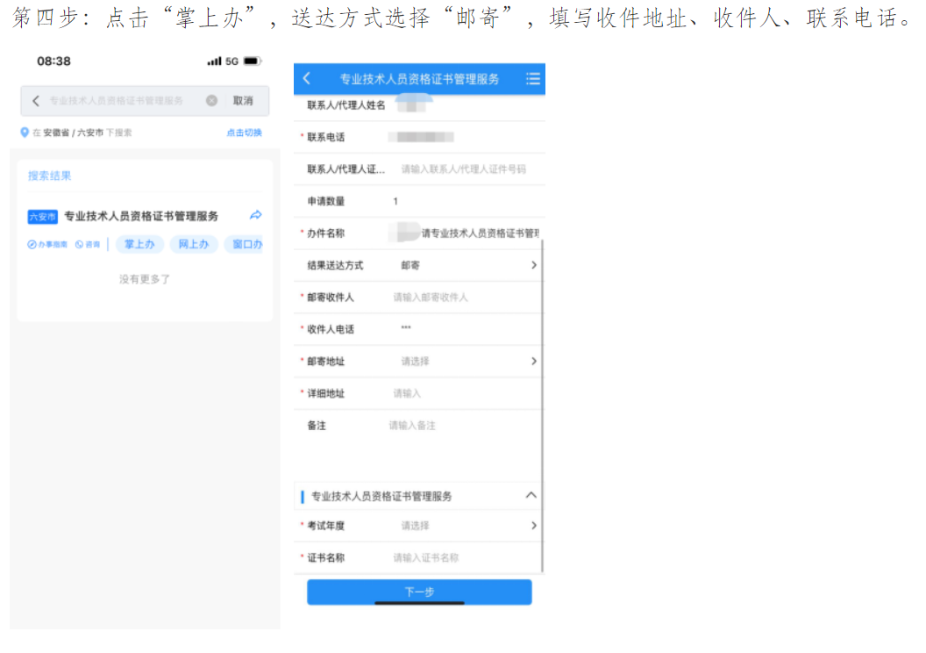Click the 搜索结果 heading

(50, 176)
